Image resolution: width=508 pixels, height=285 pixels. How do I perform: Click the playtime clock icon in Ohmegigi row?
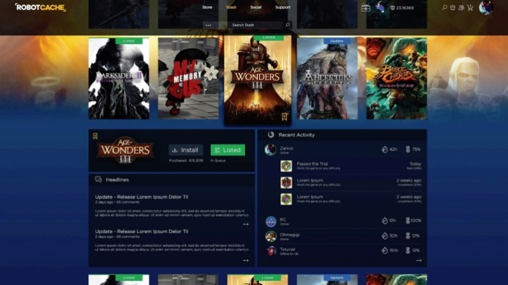(385, 235)
